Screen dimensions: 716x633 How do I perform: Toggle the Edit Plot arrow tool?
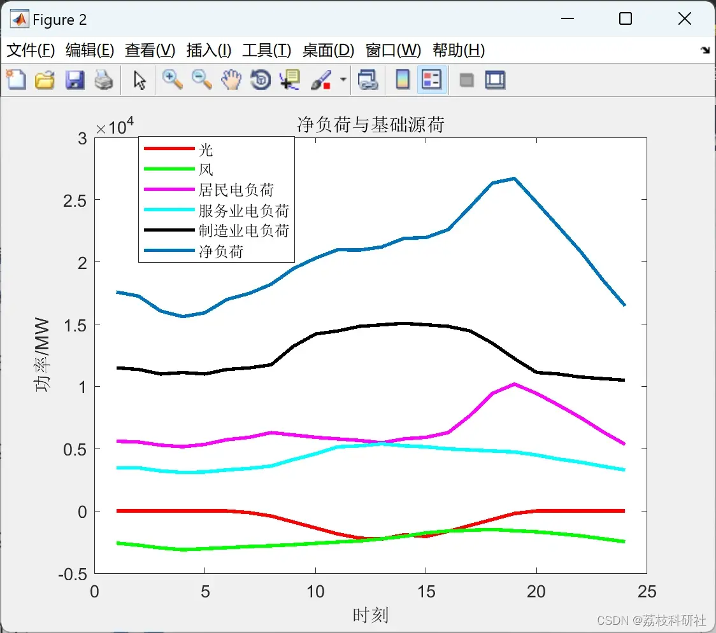[x=140, y=80]
